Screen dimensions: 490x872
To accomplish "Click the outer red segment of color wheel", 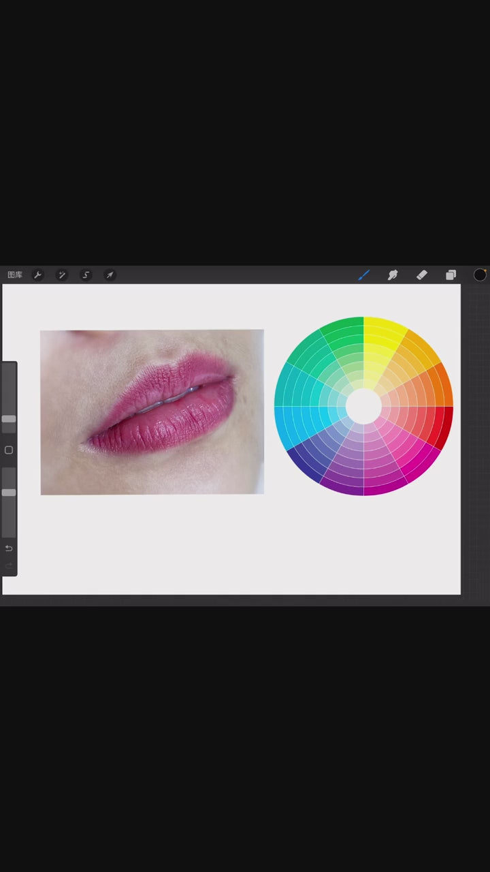I will pos(443,426).
